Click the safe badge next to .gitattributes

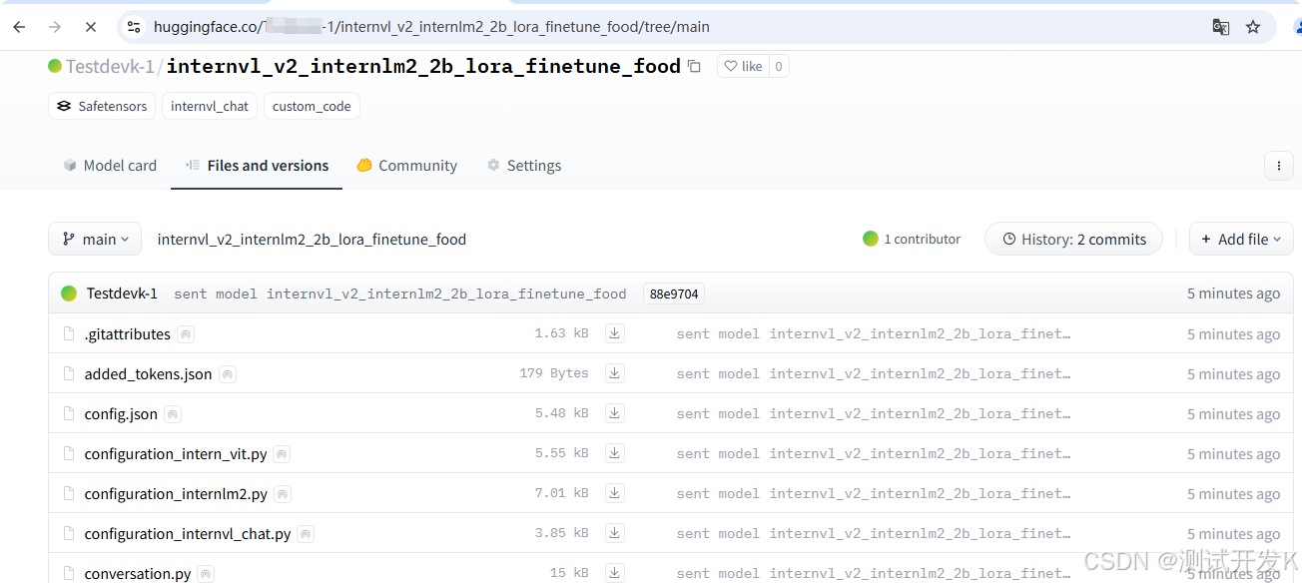point(186,334)
